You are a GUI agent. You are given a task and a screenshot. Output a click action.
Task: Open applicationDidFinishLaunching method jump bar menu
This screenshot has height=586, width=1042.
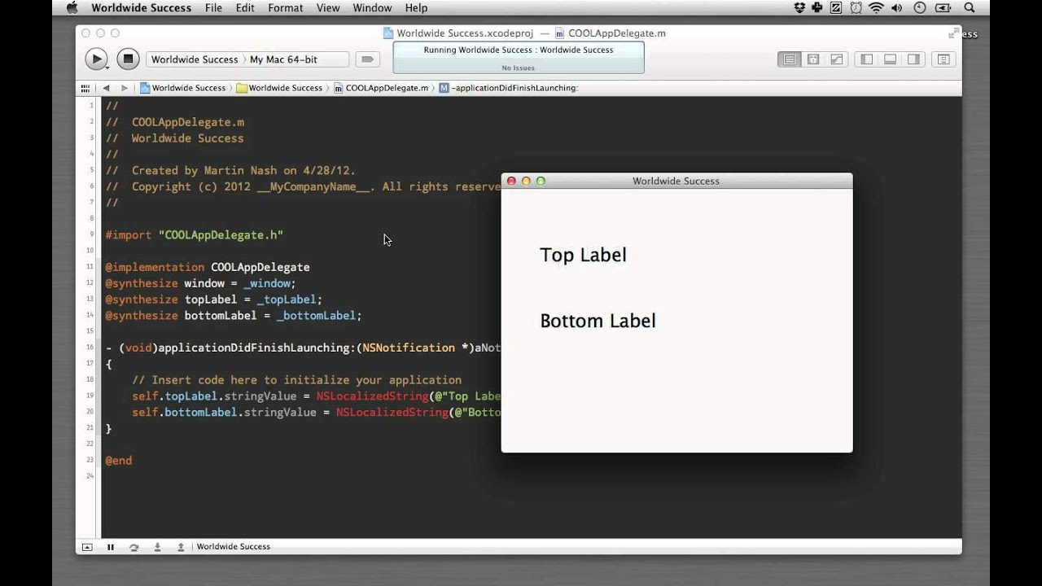pyautogui.click(x=509, y=88)
